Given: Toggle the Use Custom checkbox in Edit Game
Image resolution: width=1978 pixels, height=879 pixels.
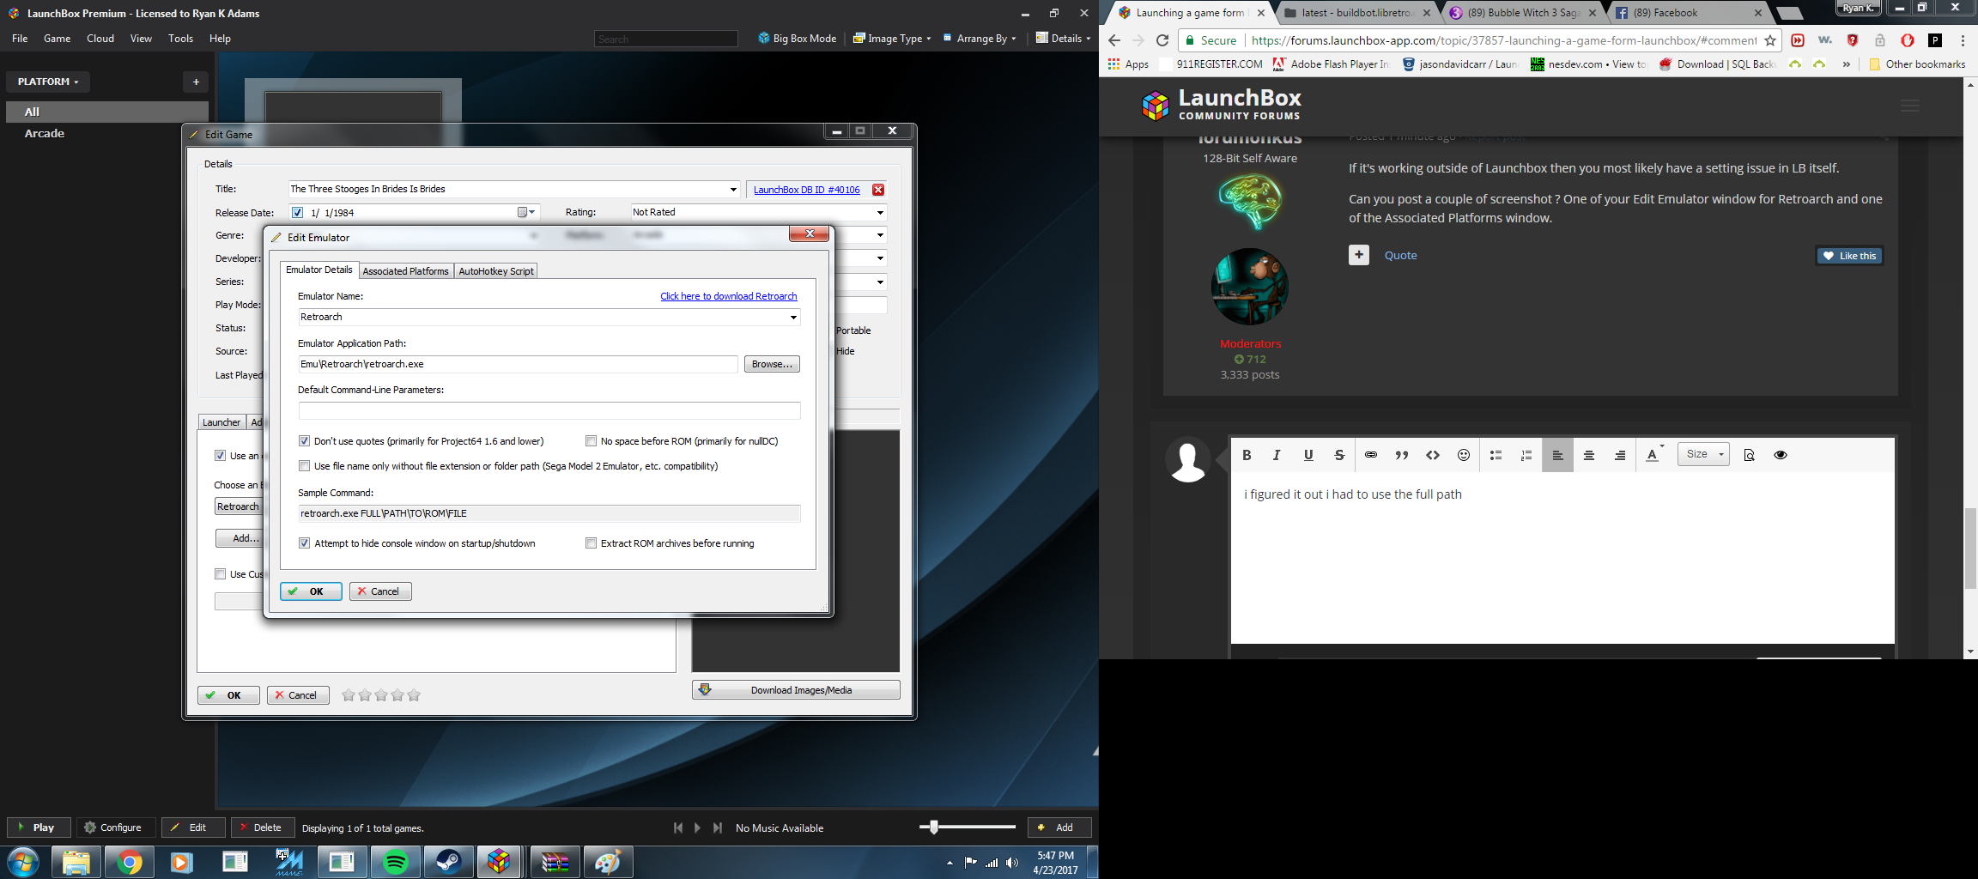Looking at the screenshot, I should click(x=220, y=574).
